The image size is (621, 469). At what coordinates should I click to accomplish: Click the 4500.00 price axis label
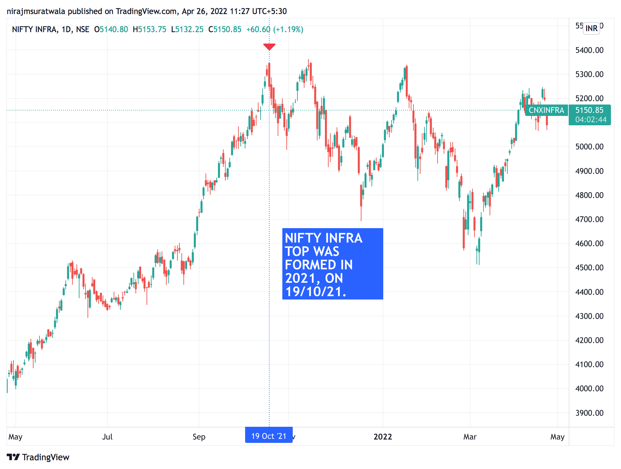(589, 268)
